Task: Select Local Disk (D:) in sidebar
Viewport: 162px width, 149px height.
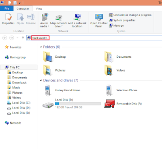Action: [x=19, y=108]
